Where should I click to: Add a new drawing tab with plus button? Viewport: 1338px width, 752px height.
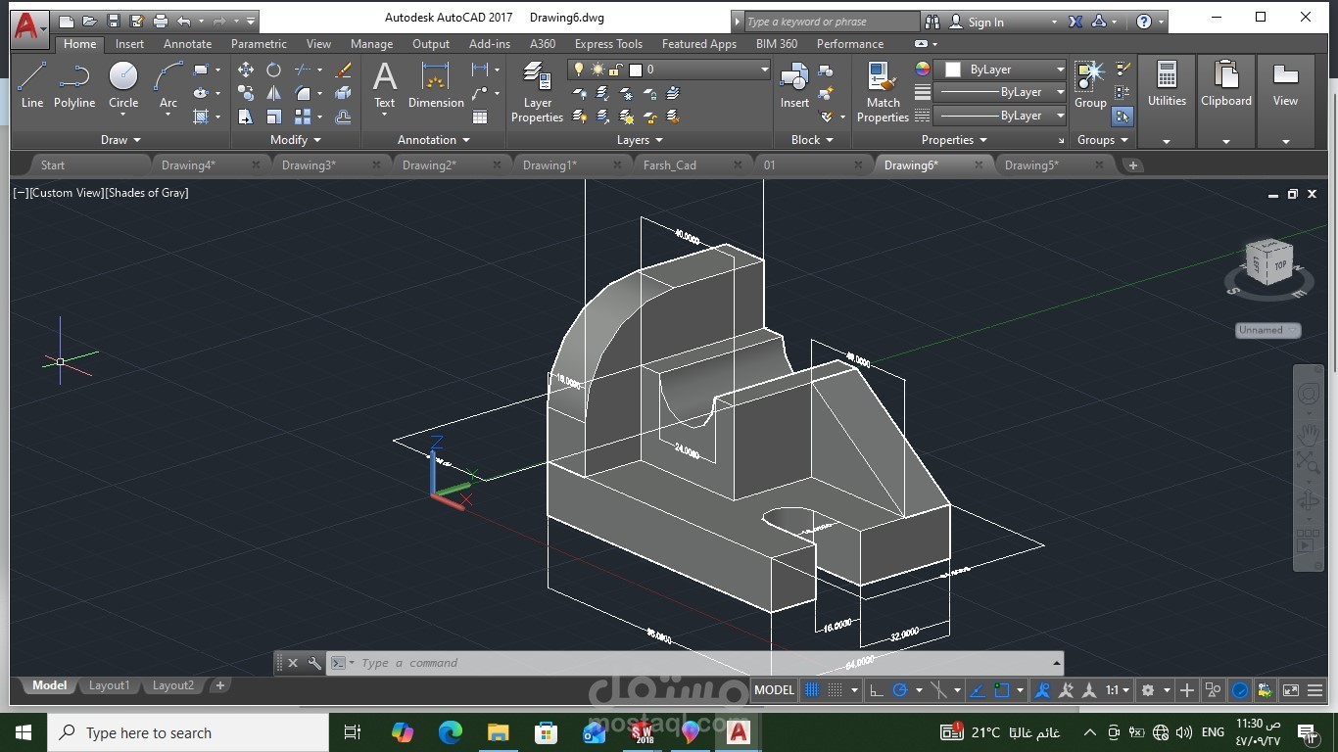(1133, 165)
